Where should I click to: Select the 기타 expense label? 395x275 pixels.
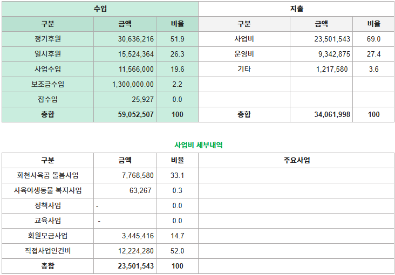pyautogui.click(x=244, y=69)
